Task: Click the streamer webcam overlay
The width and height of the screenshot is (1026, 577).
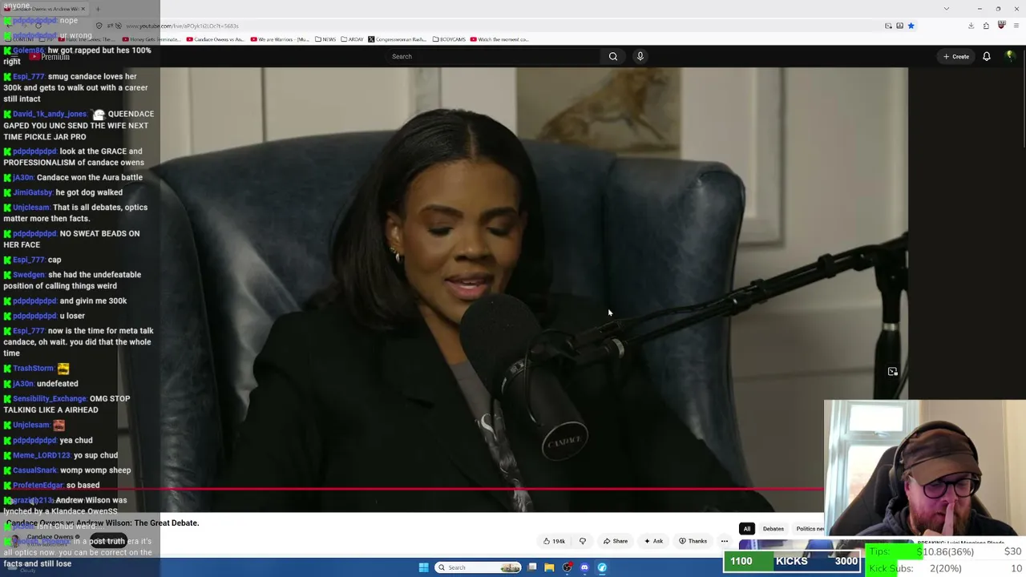Action: (925, 468)
